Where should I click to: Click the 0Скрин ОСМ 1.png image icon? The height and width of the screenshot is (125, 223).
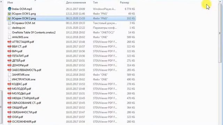coord(9,14)
